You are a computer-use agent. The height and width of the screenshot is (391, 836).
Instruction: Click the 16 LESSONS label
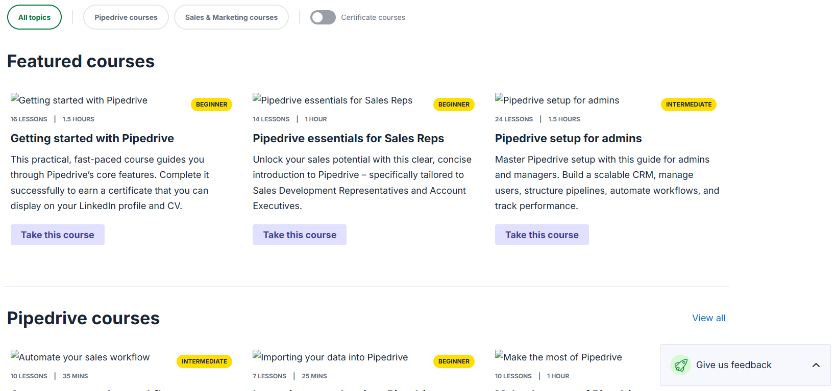coord(29,119)
